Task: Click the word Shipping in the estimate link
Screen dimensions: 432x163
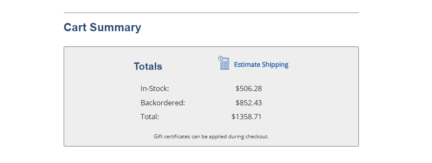Action: tap(275, 65)
